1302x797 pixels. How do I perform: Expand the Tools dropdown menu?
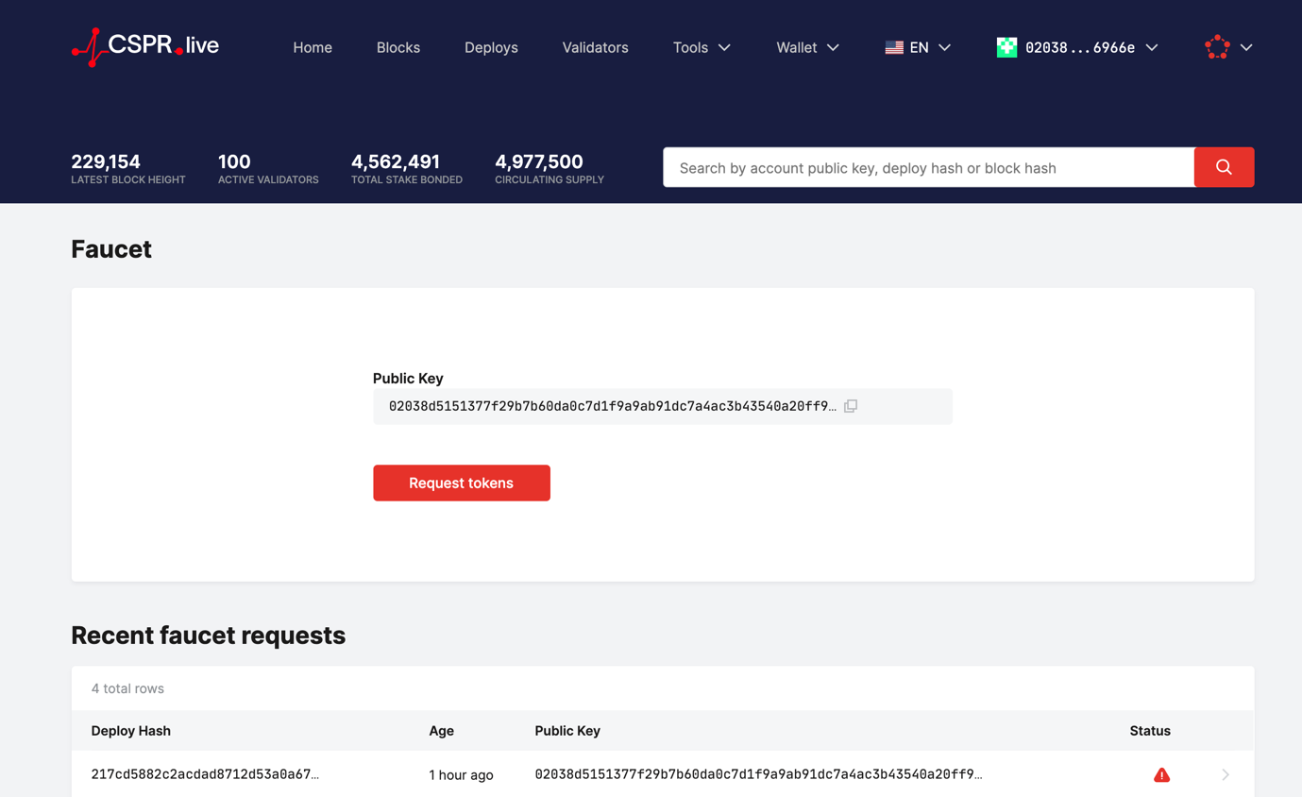[x=702, y=47]
